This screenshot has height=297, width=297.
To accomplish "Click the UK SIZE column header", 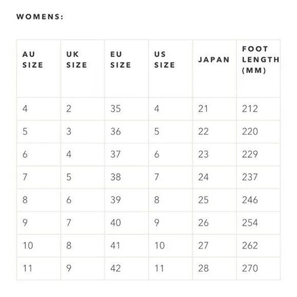I will (x=76, y=60).
